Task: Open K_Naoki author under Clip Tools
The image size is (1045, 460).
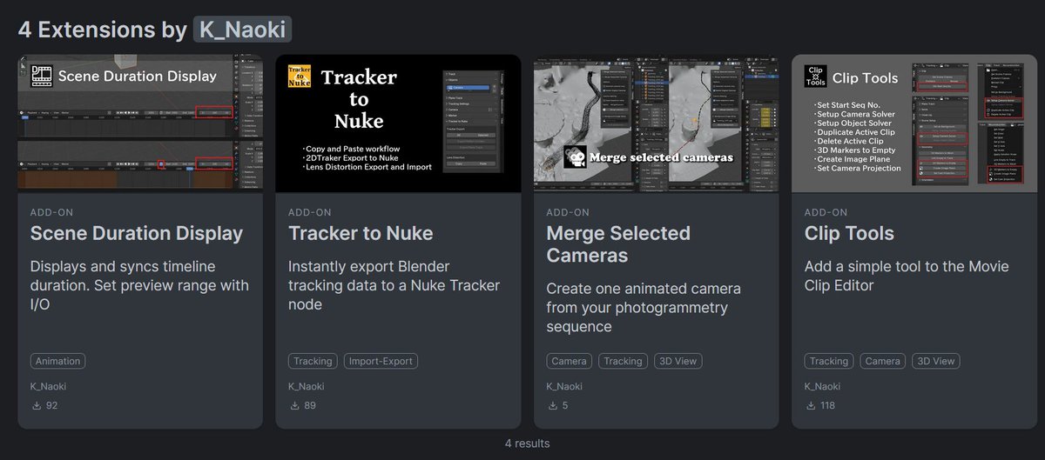Action: click(821, 386)
